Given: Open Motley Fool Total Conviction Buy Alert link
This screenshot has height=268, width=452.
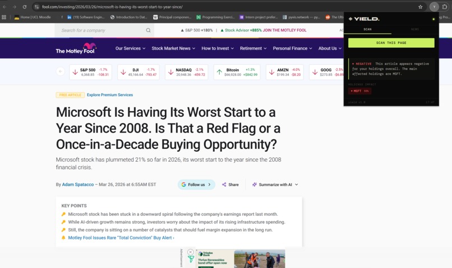Looking at the screenshot, I should tap(121, 238).
